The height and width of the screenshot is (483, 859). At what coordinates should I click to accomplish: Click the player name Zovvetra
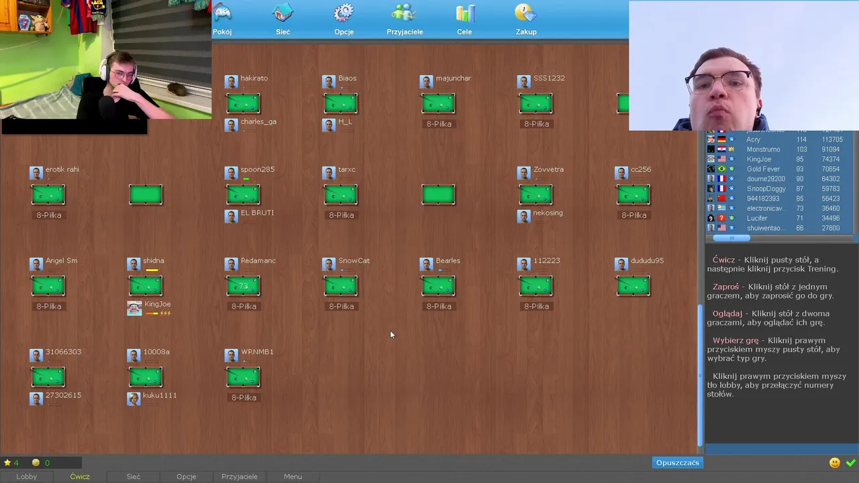(548, 170)
